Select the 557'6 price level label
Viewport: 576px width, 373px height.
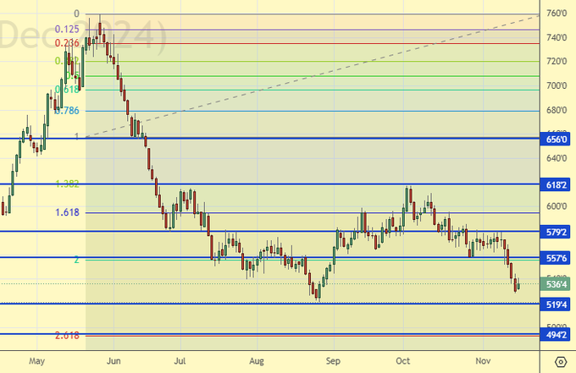pos(557,257)
